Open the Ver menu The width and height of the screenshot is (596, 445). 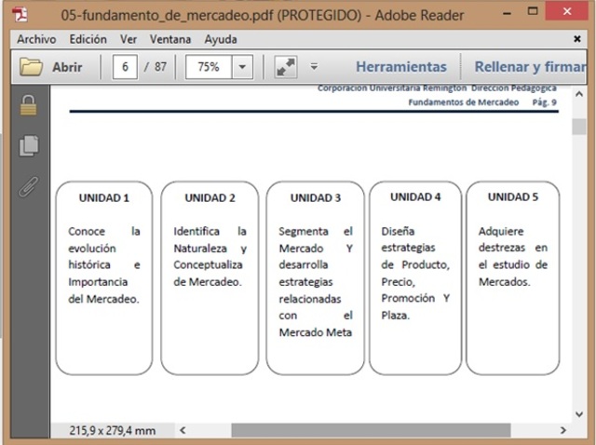tap(129, 39)
